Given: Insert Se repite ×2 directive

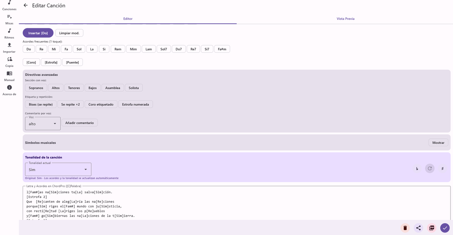Looking at the screenshot, I should tap(70, 104).
